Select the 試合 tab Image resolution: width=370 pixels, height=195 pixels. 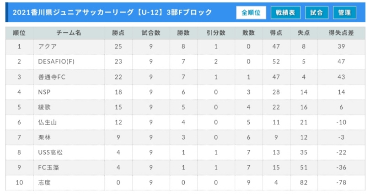[316, 12]
